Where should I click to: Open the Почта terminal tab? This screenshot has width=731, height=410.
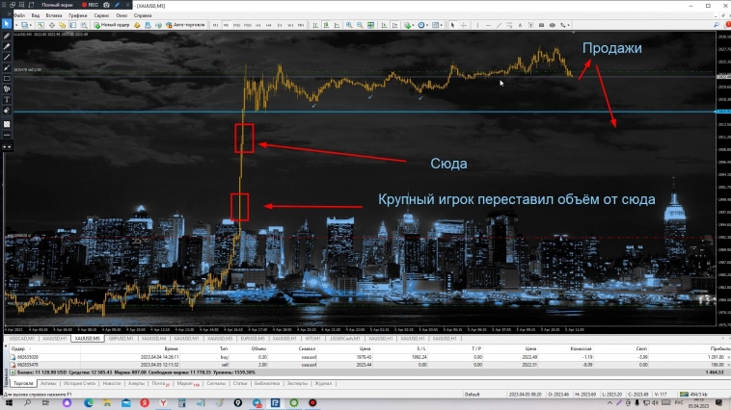click(160, 383)
